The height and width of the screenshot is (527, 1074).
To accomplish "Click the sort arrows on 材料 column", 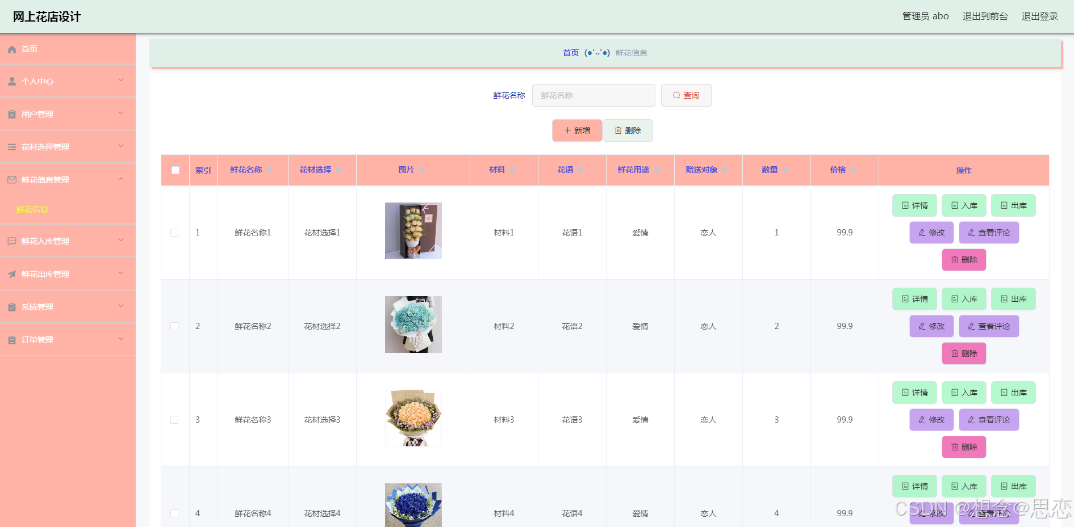I will pyautogui.click(x=512, y=170).
